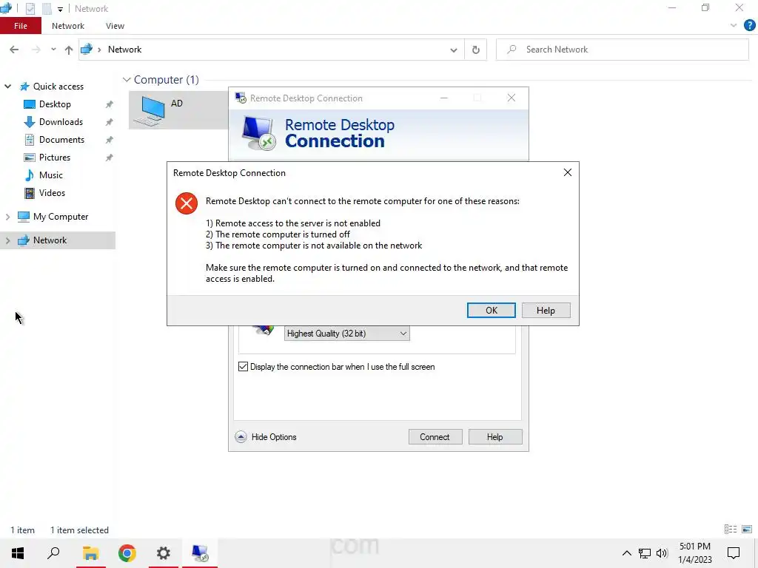Viewport: 758px width, 568px height.
Task: Minimize the Remote Desktop Connection window
Action: [444, 98]
